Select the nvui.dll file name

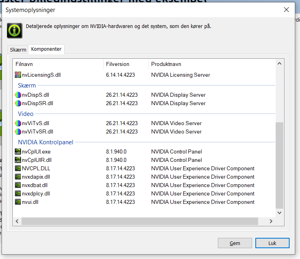pyautogui.click(x=30, y=202)
